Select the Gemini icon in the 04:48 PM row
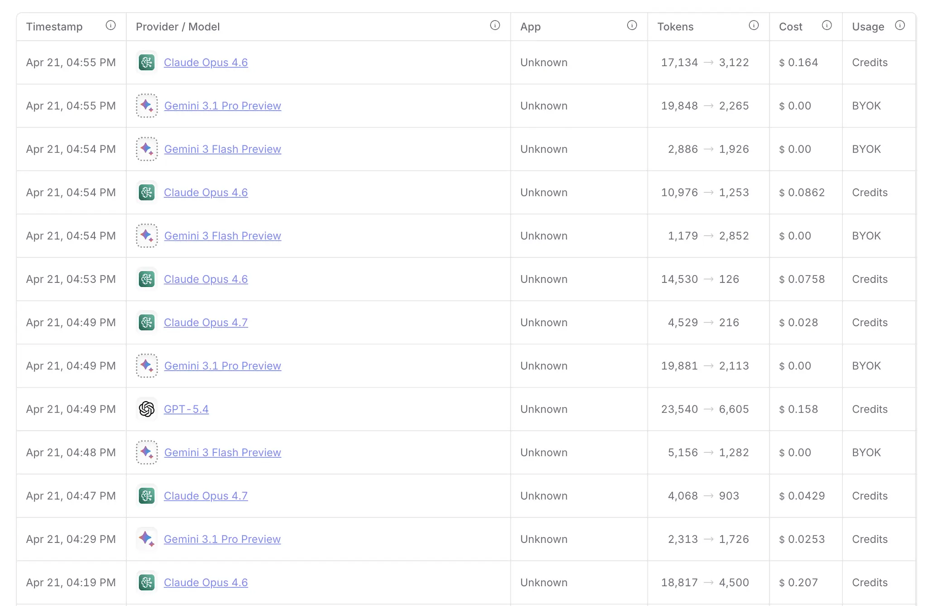Screen dimensions: 927x606 pos(147,453)
